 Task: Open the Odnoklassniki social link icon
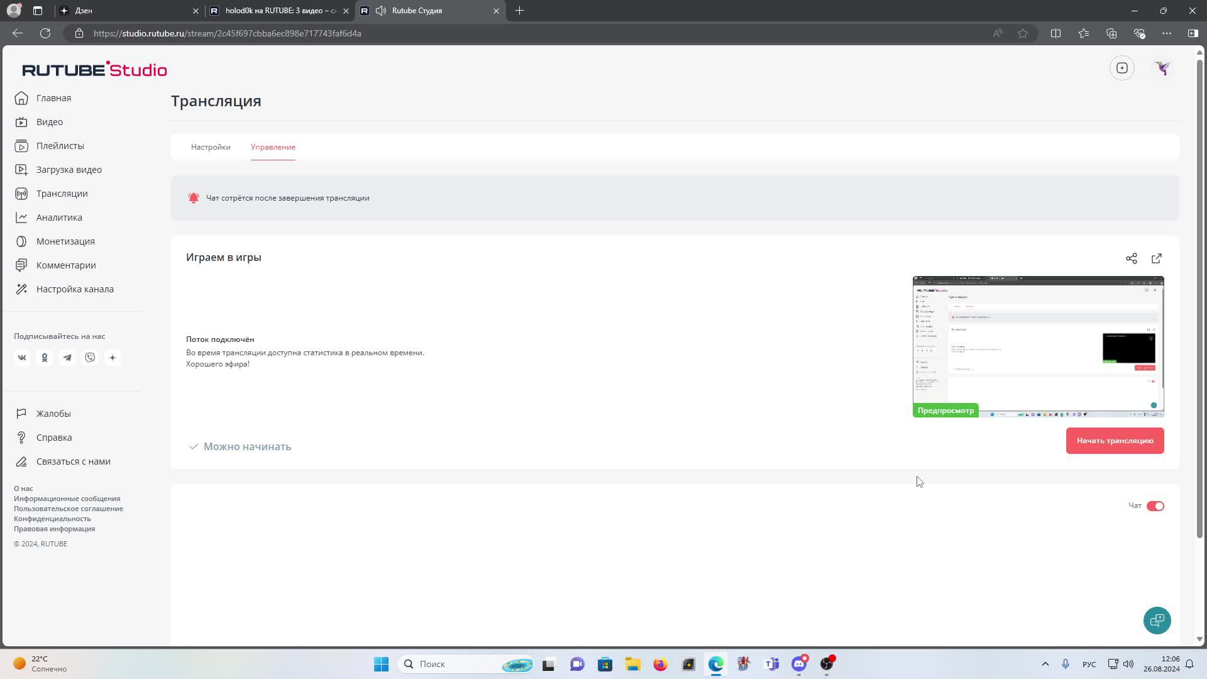pyautogui.click(x=45, y=358)
